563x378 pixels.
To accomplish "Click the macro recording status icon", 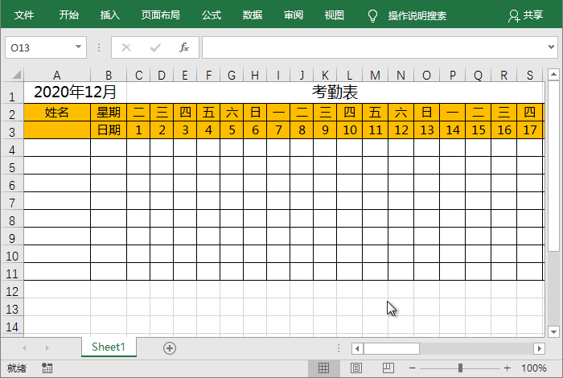I will click(47, 368).
